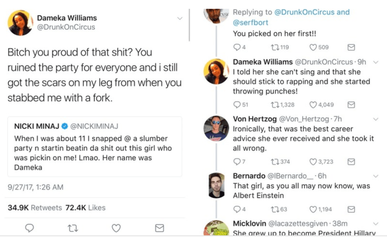
Task: Like Von Hertzog's career advice reply
Action: click(313, 161)
